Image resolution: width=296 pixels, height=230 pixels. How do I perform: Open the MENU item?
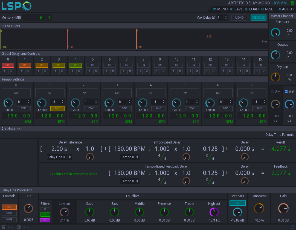(x=220, y=9)
